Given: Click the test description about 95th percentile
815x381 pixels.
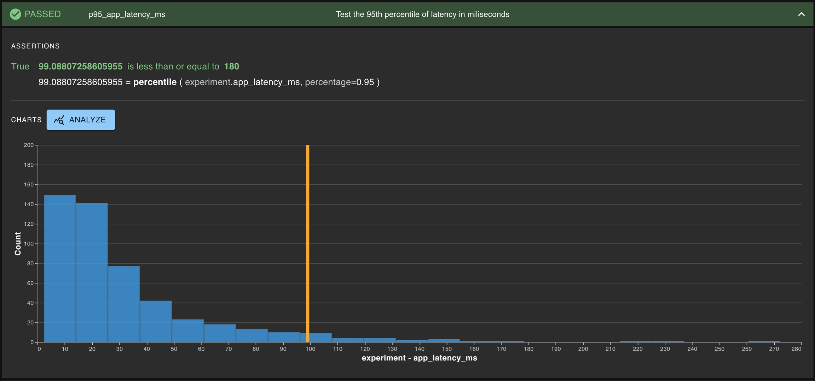Looking at the screenshot, I should click(422, 15).
